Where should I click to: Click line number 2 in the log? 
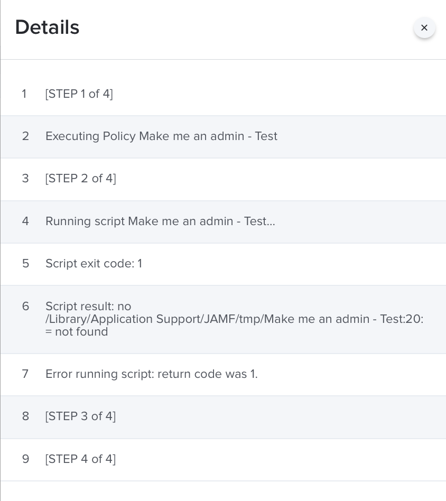click(25, 136)
